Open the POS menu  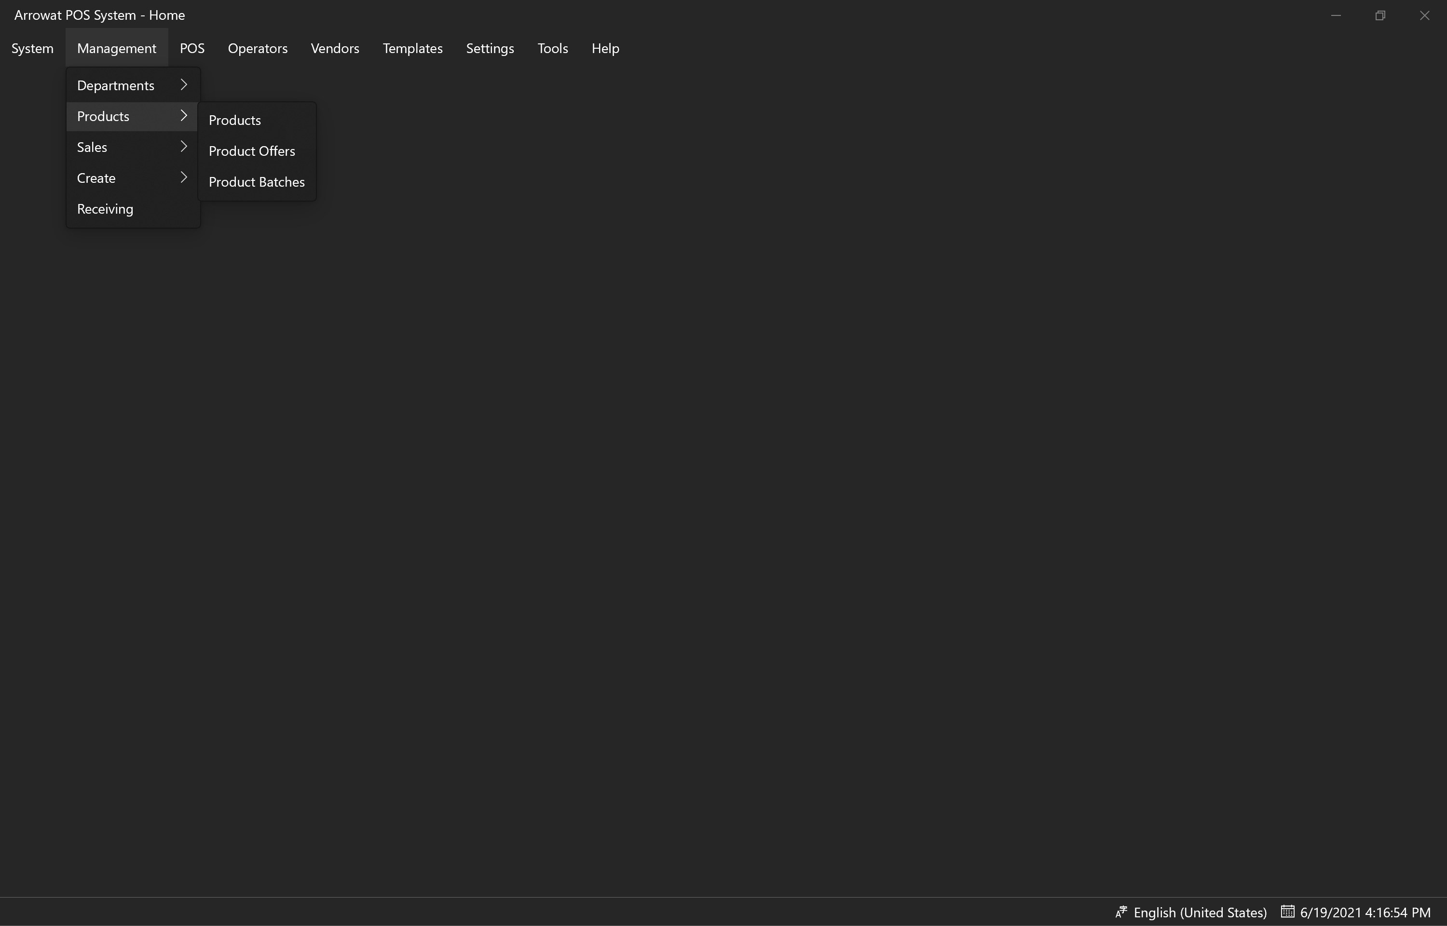tap(192, 48)
